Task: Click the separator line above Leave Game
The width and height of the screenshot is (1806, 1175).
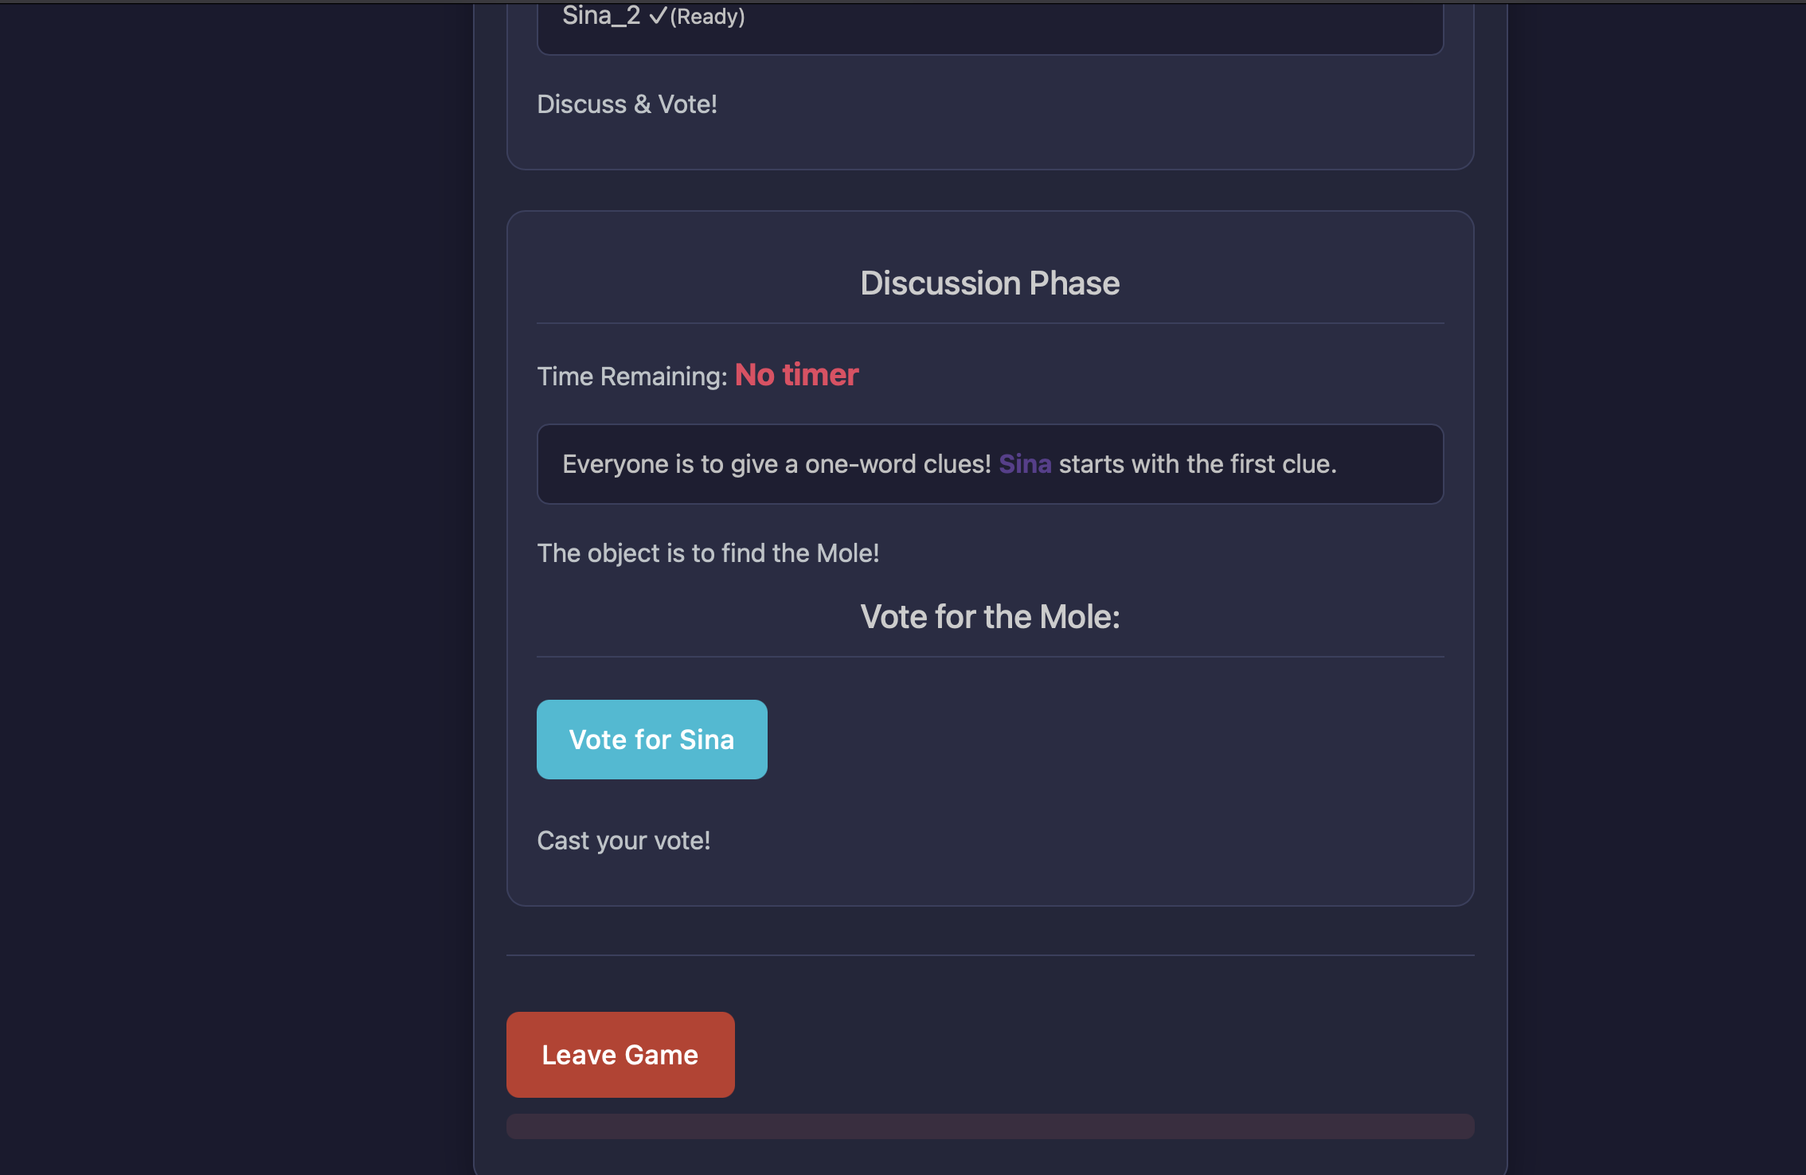Action: click(x=990, y=954)
